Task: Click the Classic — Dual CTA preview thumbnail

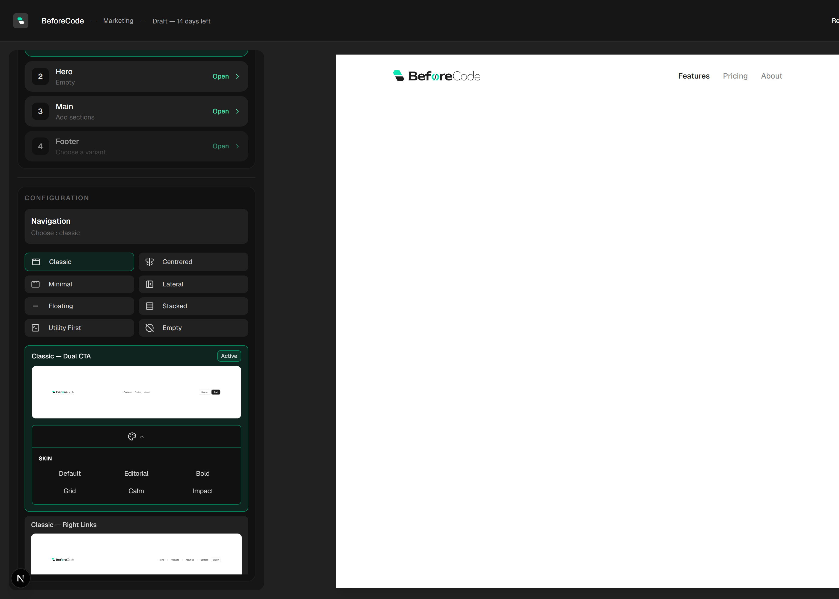Action: click(x=136, y=392)
